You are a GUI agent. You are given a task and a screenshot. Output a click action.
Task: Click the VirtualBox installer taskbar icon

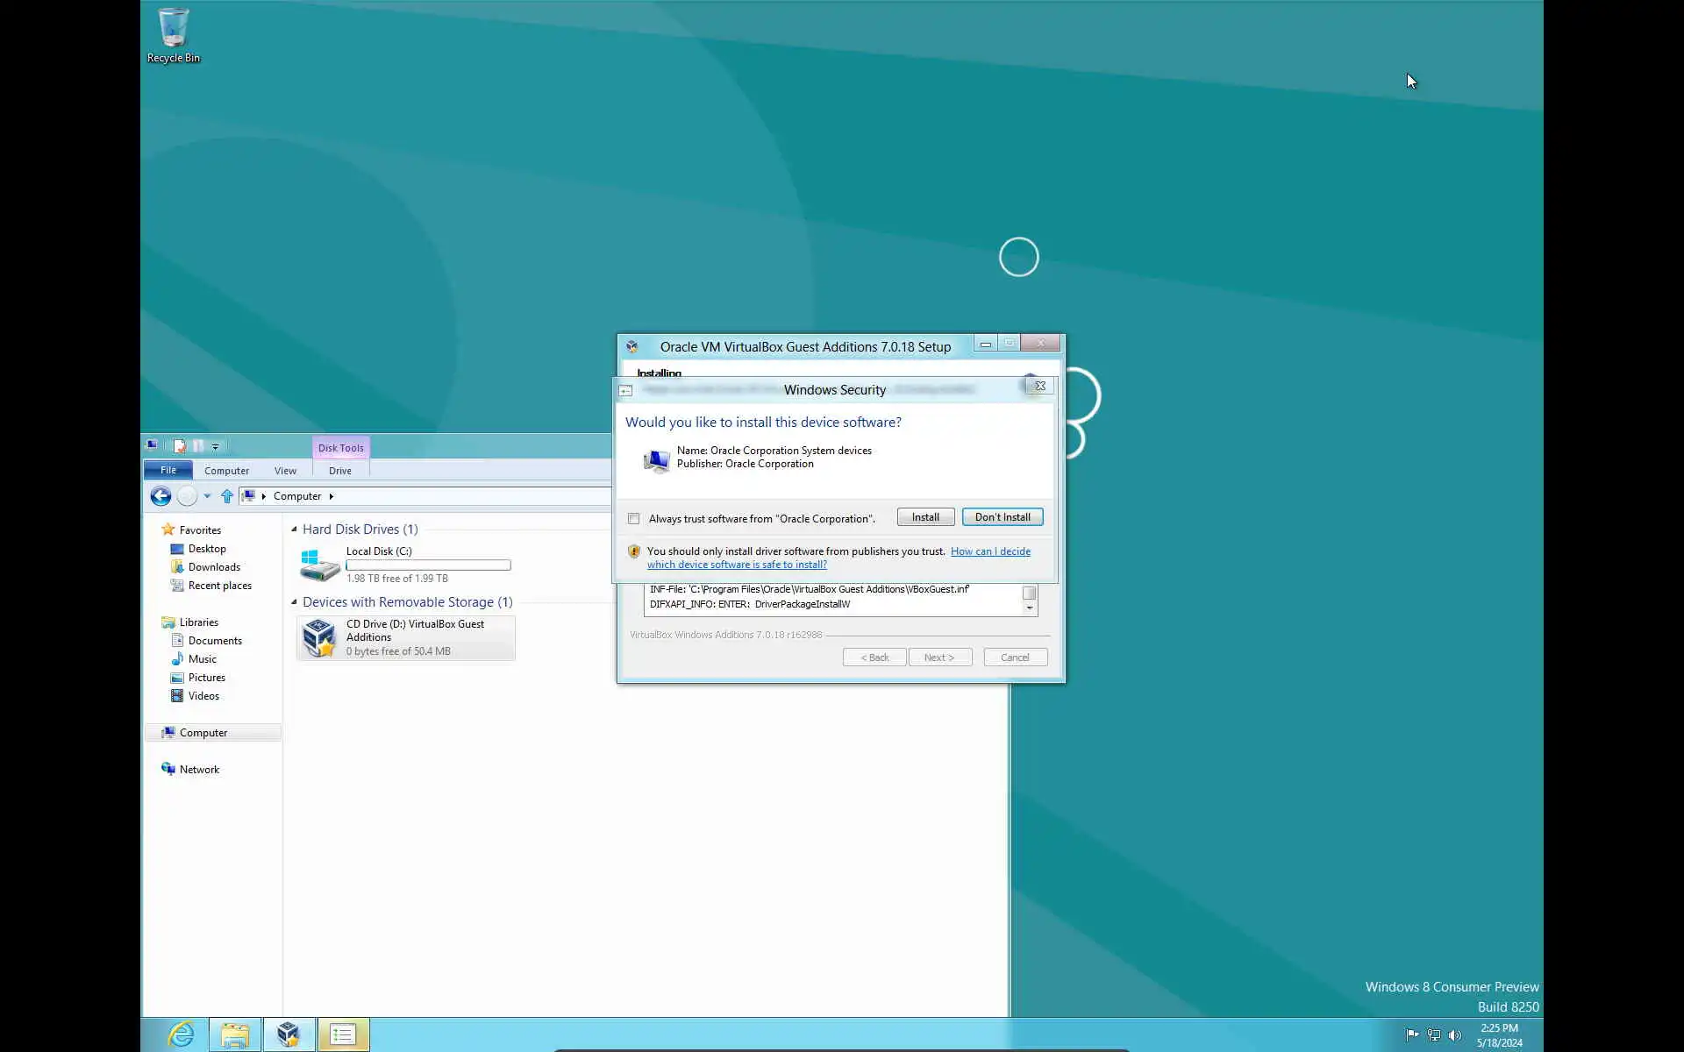click(x=289, y=1034)
